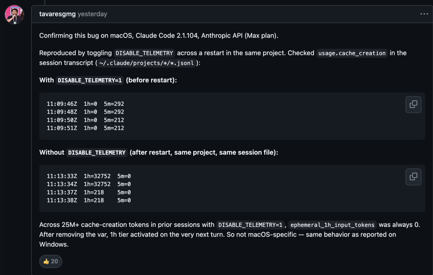Image resolution: width=433 pixels, height=275 pixels.
Task: Click the 11:09:51Z log line
Action: 85,128
